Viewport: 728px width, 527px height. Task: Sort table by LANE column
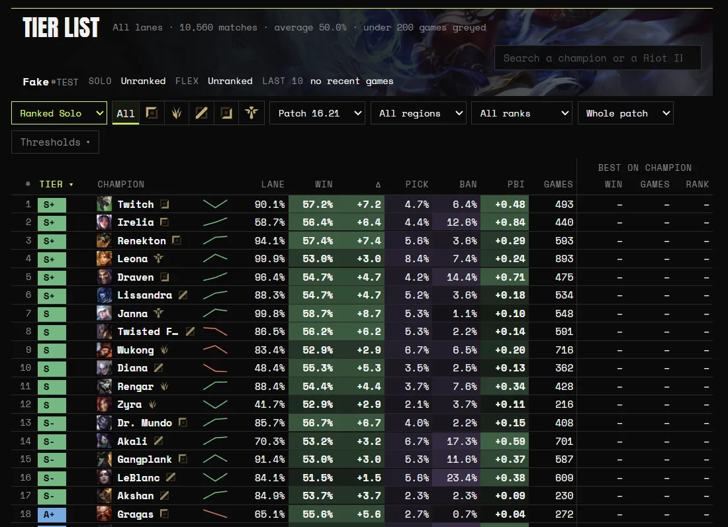click(273, 184)
